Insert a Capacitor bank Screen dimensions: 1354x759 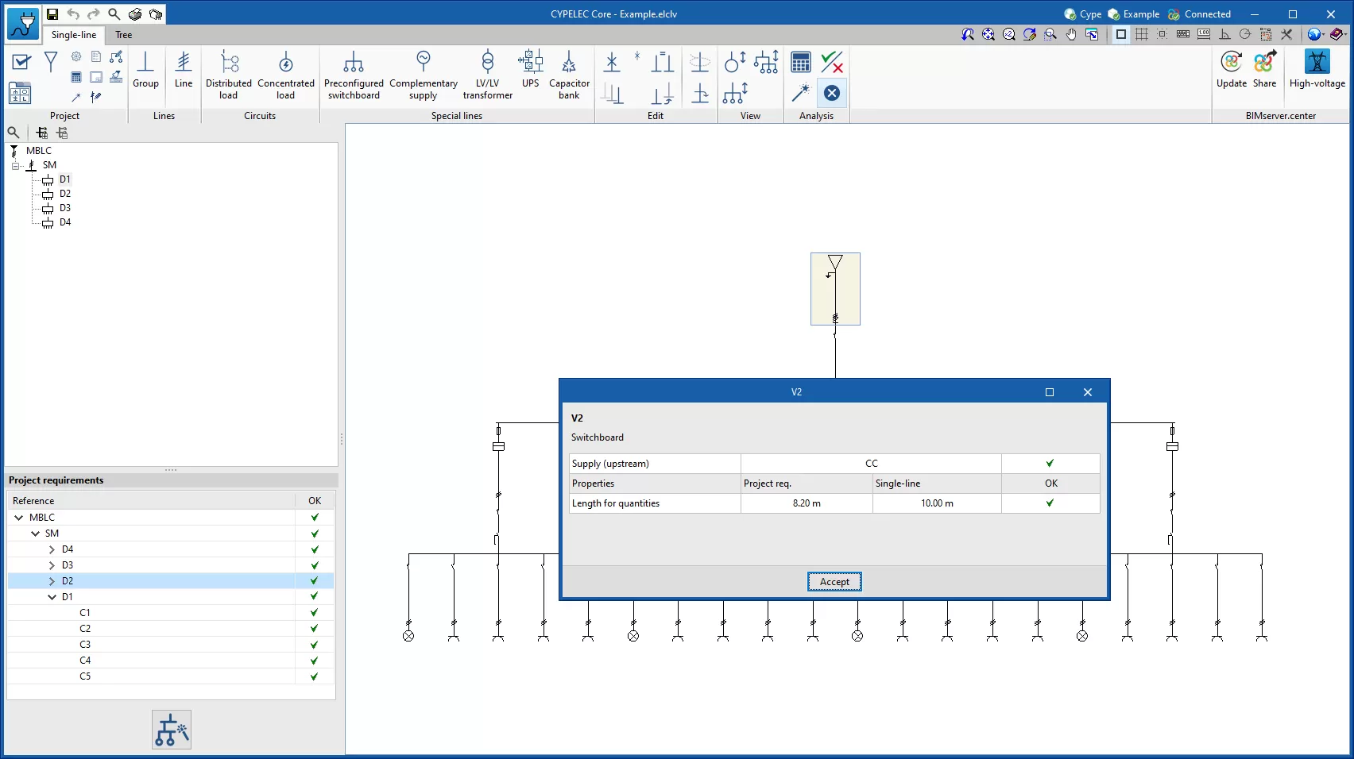[569, 75]
